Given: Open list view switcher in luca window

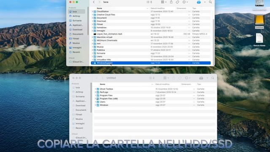Looking at the screenshot, I should [x=149, y=2].
